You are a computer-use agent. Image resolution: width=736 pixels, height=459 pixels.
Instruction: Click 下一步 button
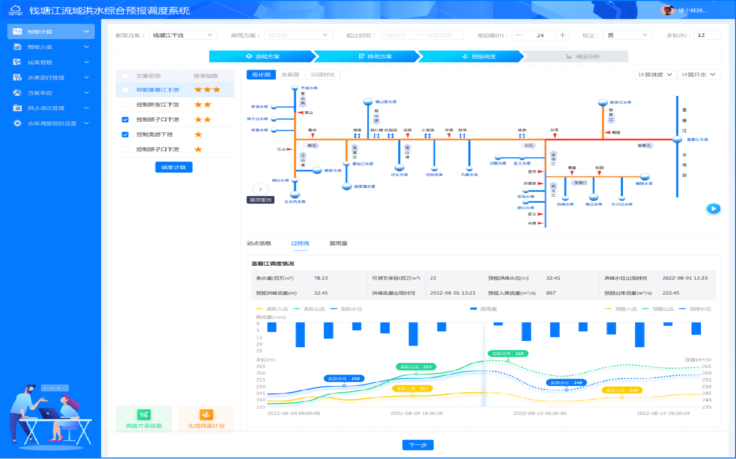(418, 445)
